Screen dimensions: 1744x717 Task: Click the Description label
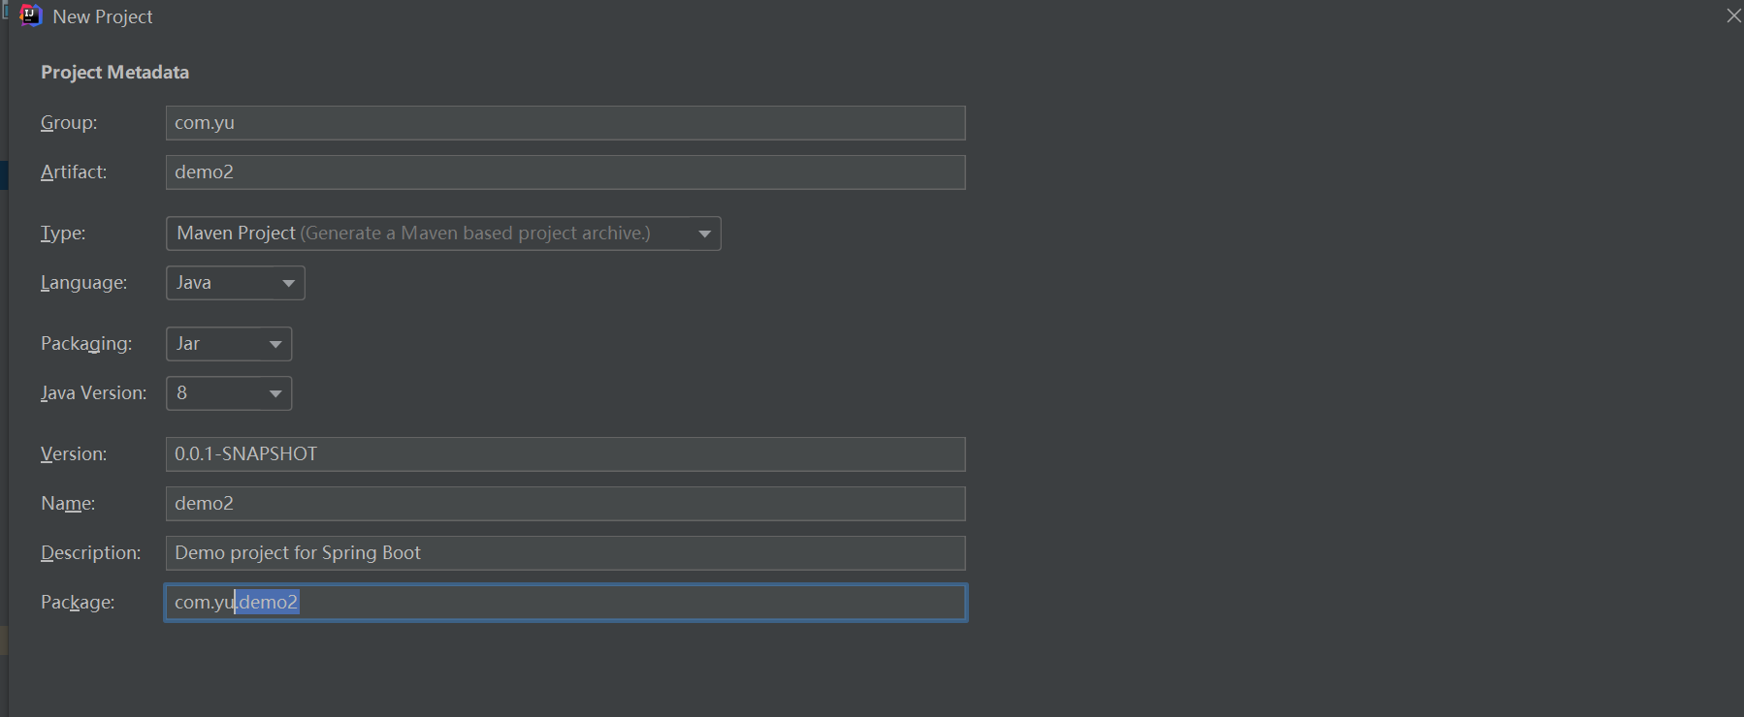coord(90,553)
